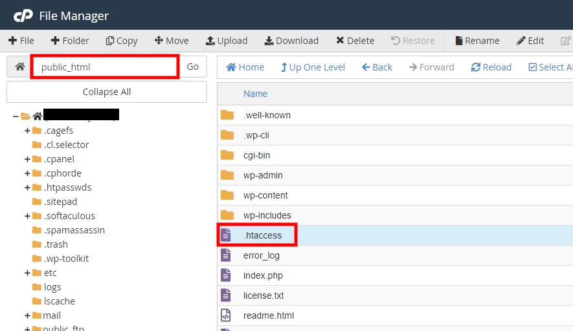Click the home icon beside path field
Screen dimensions: 573x331
tap(19, 67)
